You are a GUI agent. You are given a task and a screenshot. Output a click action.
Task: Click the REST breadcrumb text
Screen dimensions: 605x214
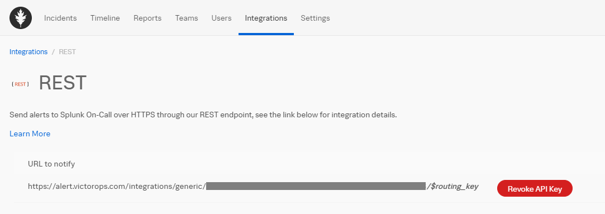(x=67, y=51)
